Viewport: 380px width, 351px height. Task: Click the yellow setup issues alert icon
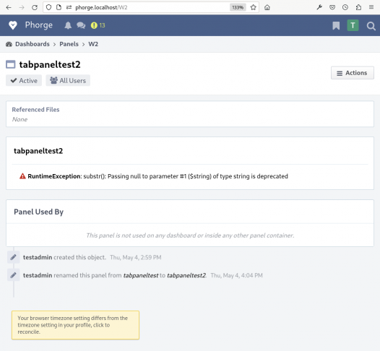pyautogui.click(x=94, y=25)
